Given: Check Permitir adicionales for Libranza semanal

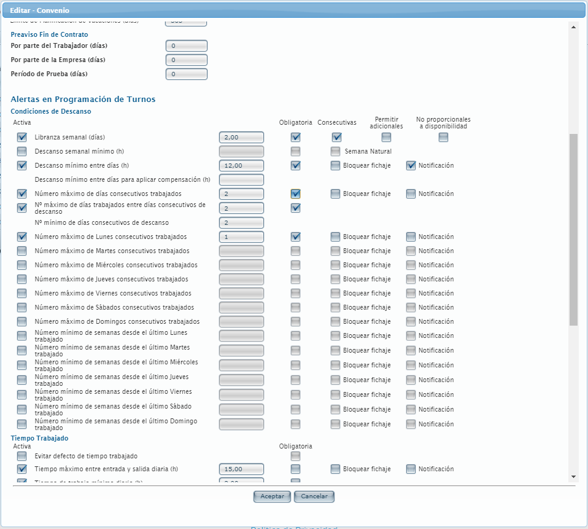Looking at the screenshot, I should point(386,137).
